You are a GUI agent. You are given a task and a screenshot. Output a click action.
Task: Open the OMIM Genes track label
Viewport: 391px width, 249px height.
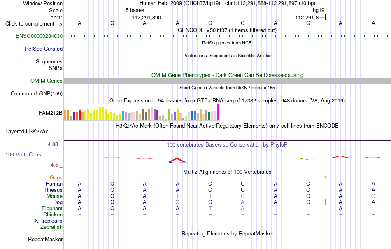click(47, 81)
